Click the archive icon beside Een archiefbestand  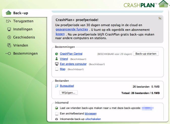[x=57, y=113]
